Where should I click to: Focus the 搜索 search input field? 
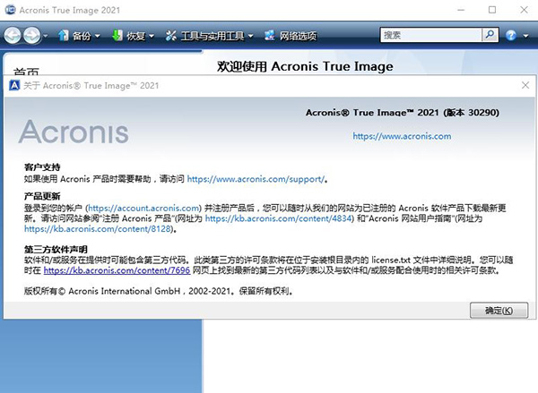point(431,35)
